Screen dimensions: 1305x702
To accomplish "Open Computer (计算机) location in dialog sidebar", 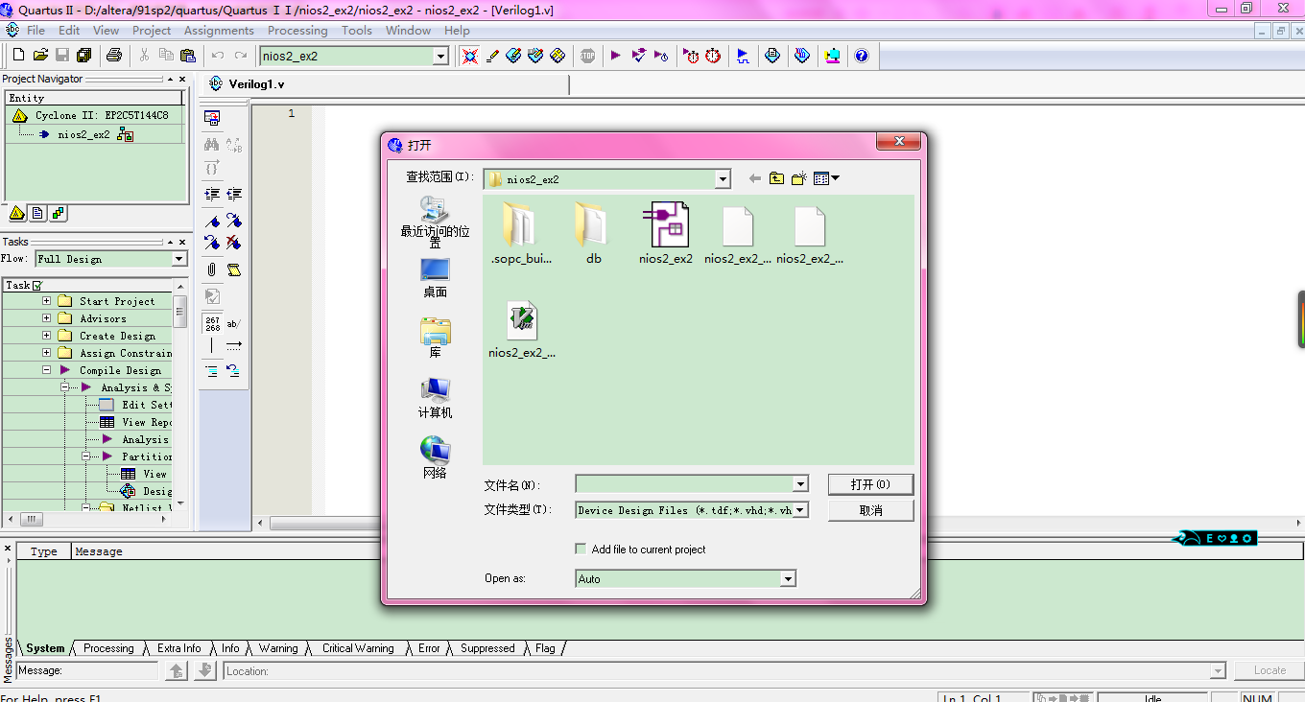I will coord(435,397).
